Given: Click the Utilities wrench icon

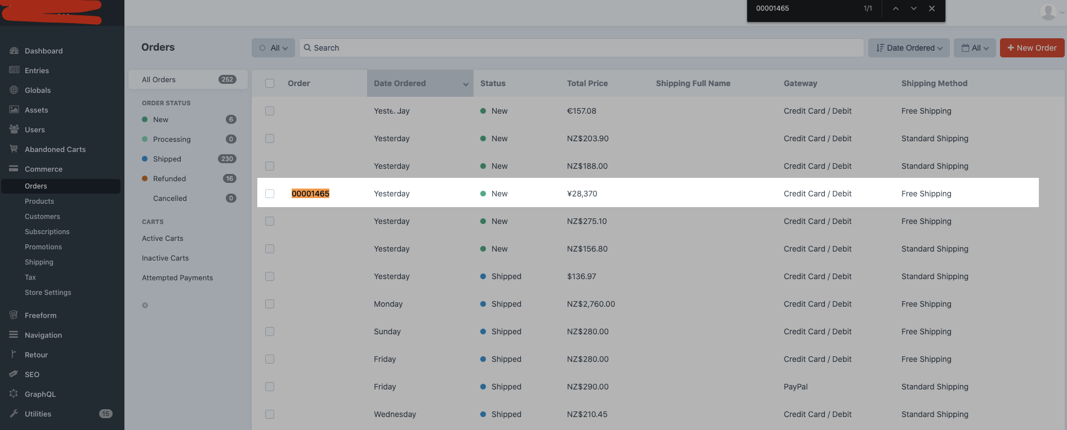Looking at the screenshot, I should click(x=14, y=414).
